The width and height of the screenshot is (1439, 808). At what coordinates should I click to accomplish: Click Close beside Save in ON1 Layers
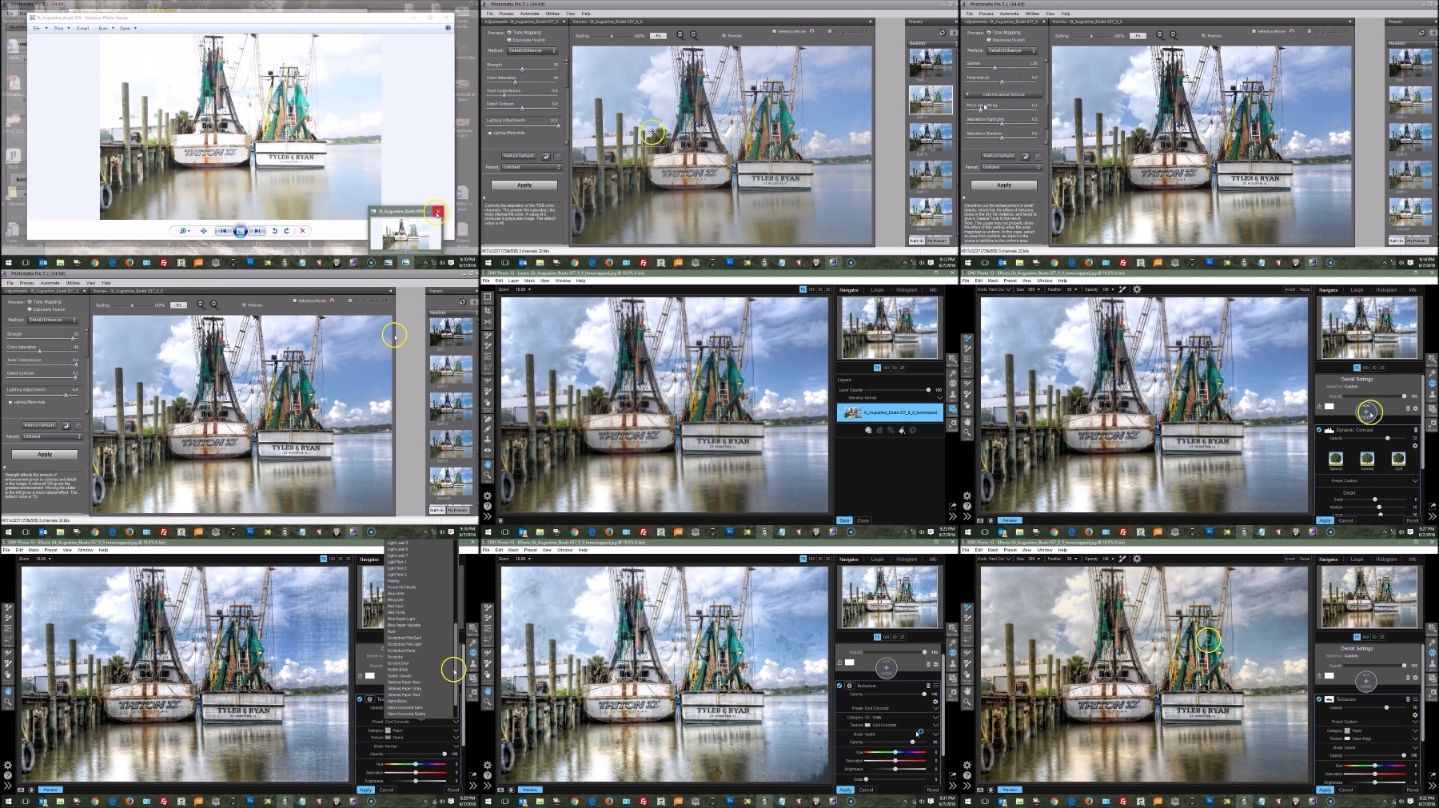click(863, 520)
